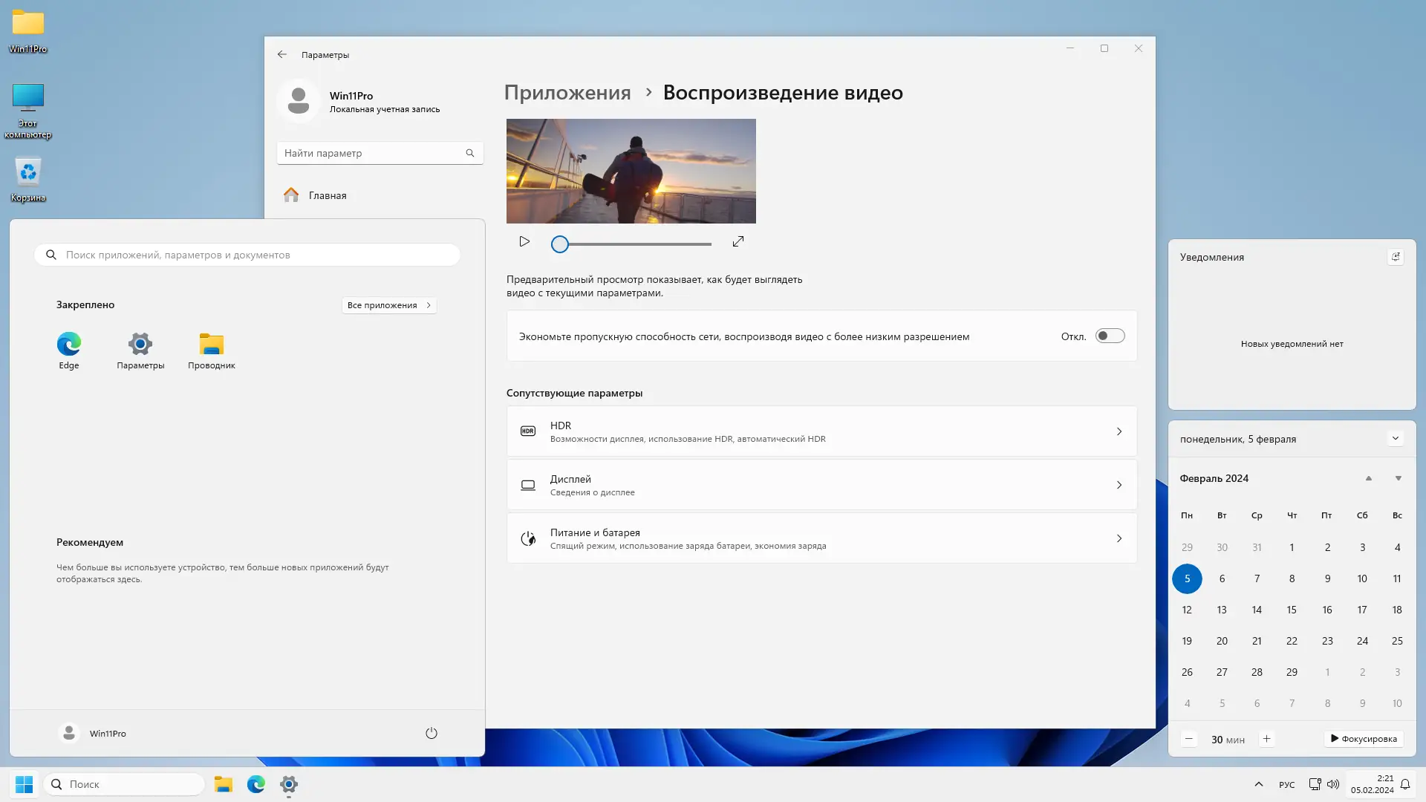Open File Explorer from the taskbar
The width and height of the screenshot is (1426, 802).
(224, 783)
